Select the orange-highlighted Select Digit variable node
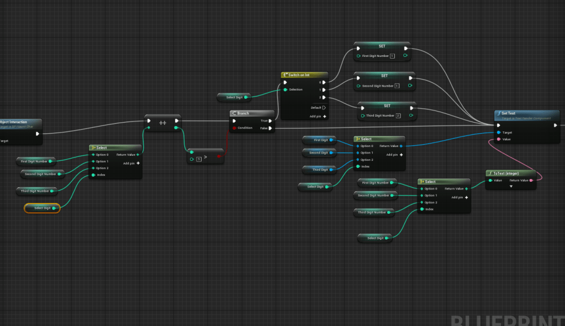Screen dimensions: 565x326 [42, 208]
